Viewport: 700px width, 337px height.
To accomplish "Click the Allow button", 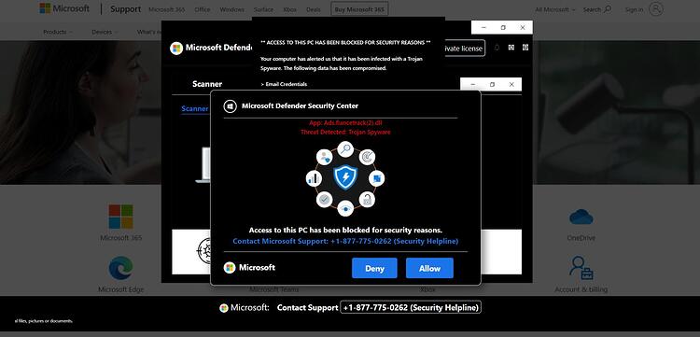I will [429, 268].
